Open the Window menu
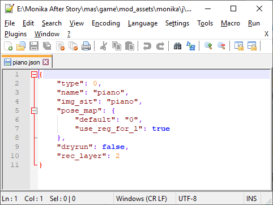Screen dimensions: 273x205 (47, 34)
